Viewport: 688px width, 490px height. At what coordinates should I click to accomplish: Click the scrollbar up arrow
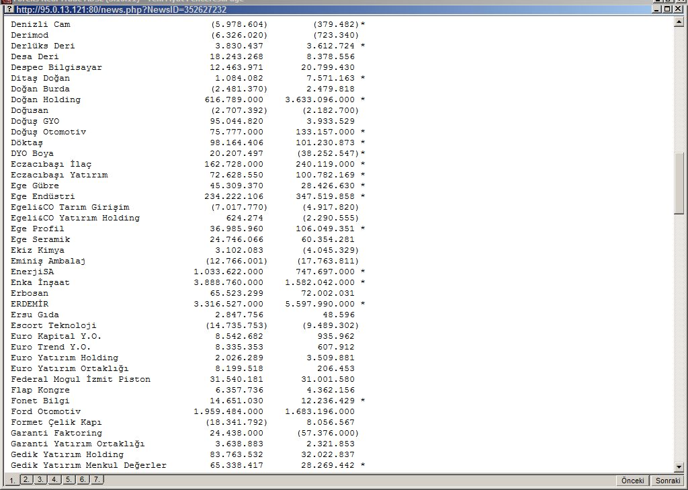point(679,21)
